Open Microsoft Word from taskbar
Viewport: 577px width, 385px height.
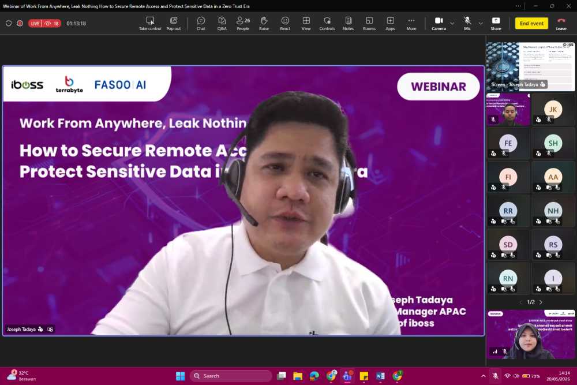point(380,376)
